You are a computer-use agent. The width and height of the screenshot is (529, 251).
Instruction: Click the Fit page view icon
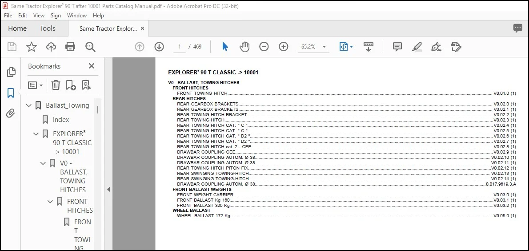[x=344, y=47]
